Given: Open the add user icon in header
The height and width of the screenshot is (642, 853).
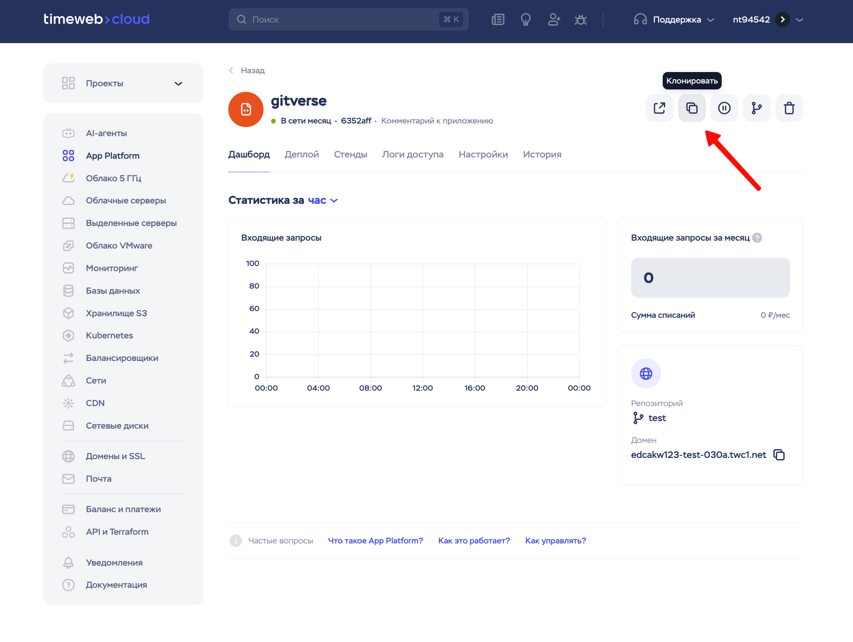Looking at the screenshot, I should pyautogui.click(x=554, y=19).
